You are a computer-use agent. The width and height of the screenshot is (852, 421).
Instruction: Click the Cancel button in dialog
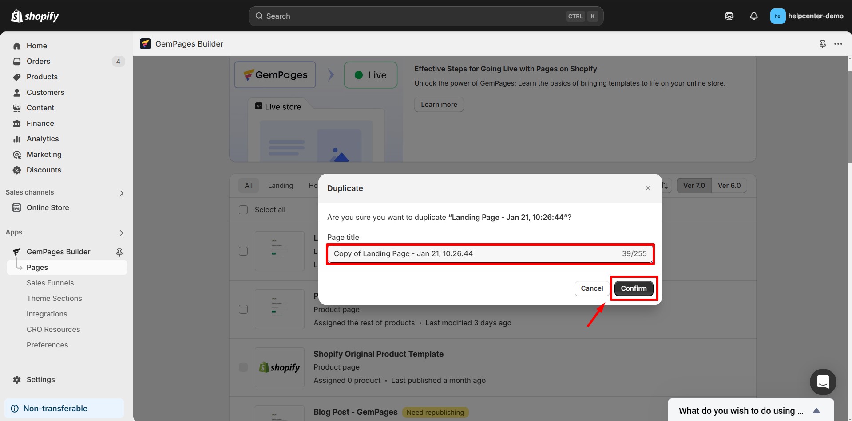(x=591, y=288)
